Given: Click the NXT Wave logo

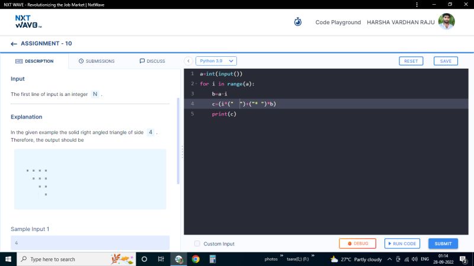Looking at the screenshot, I should point(28,22).
